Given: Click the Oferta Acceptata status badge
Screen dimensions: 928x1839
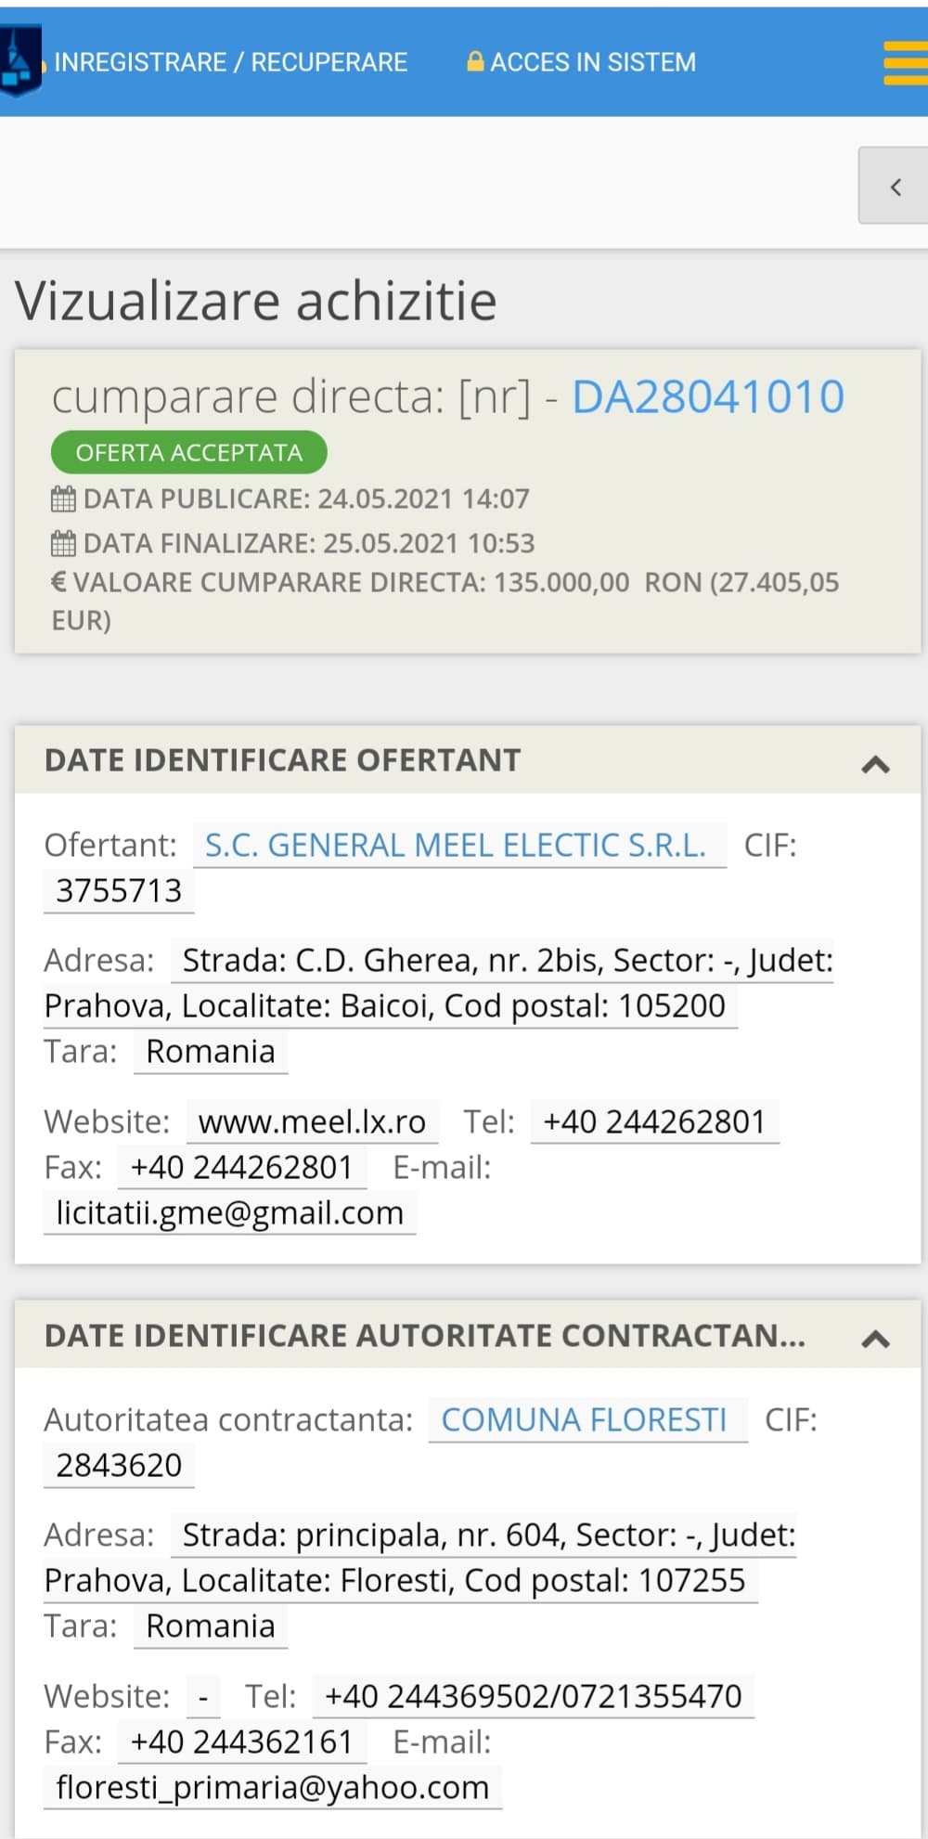Looking at the screenshot, I should pyautogui.click(x=189, y=453).
